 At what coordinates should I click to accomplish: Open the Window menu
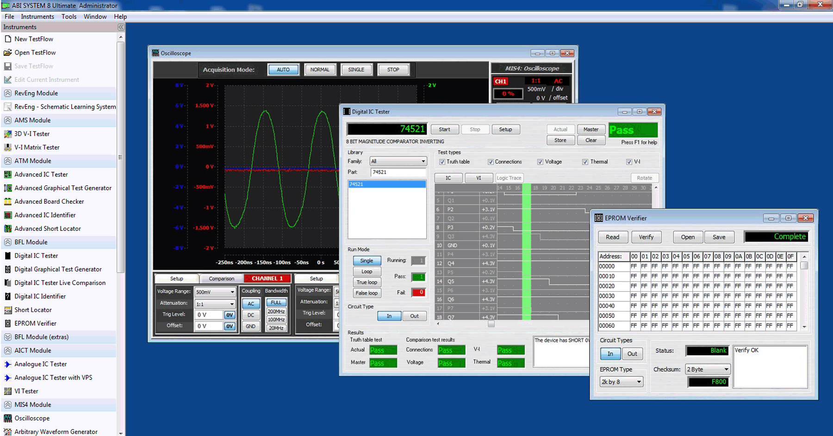(x=95, y=17)
